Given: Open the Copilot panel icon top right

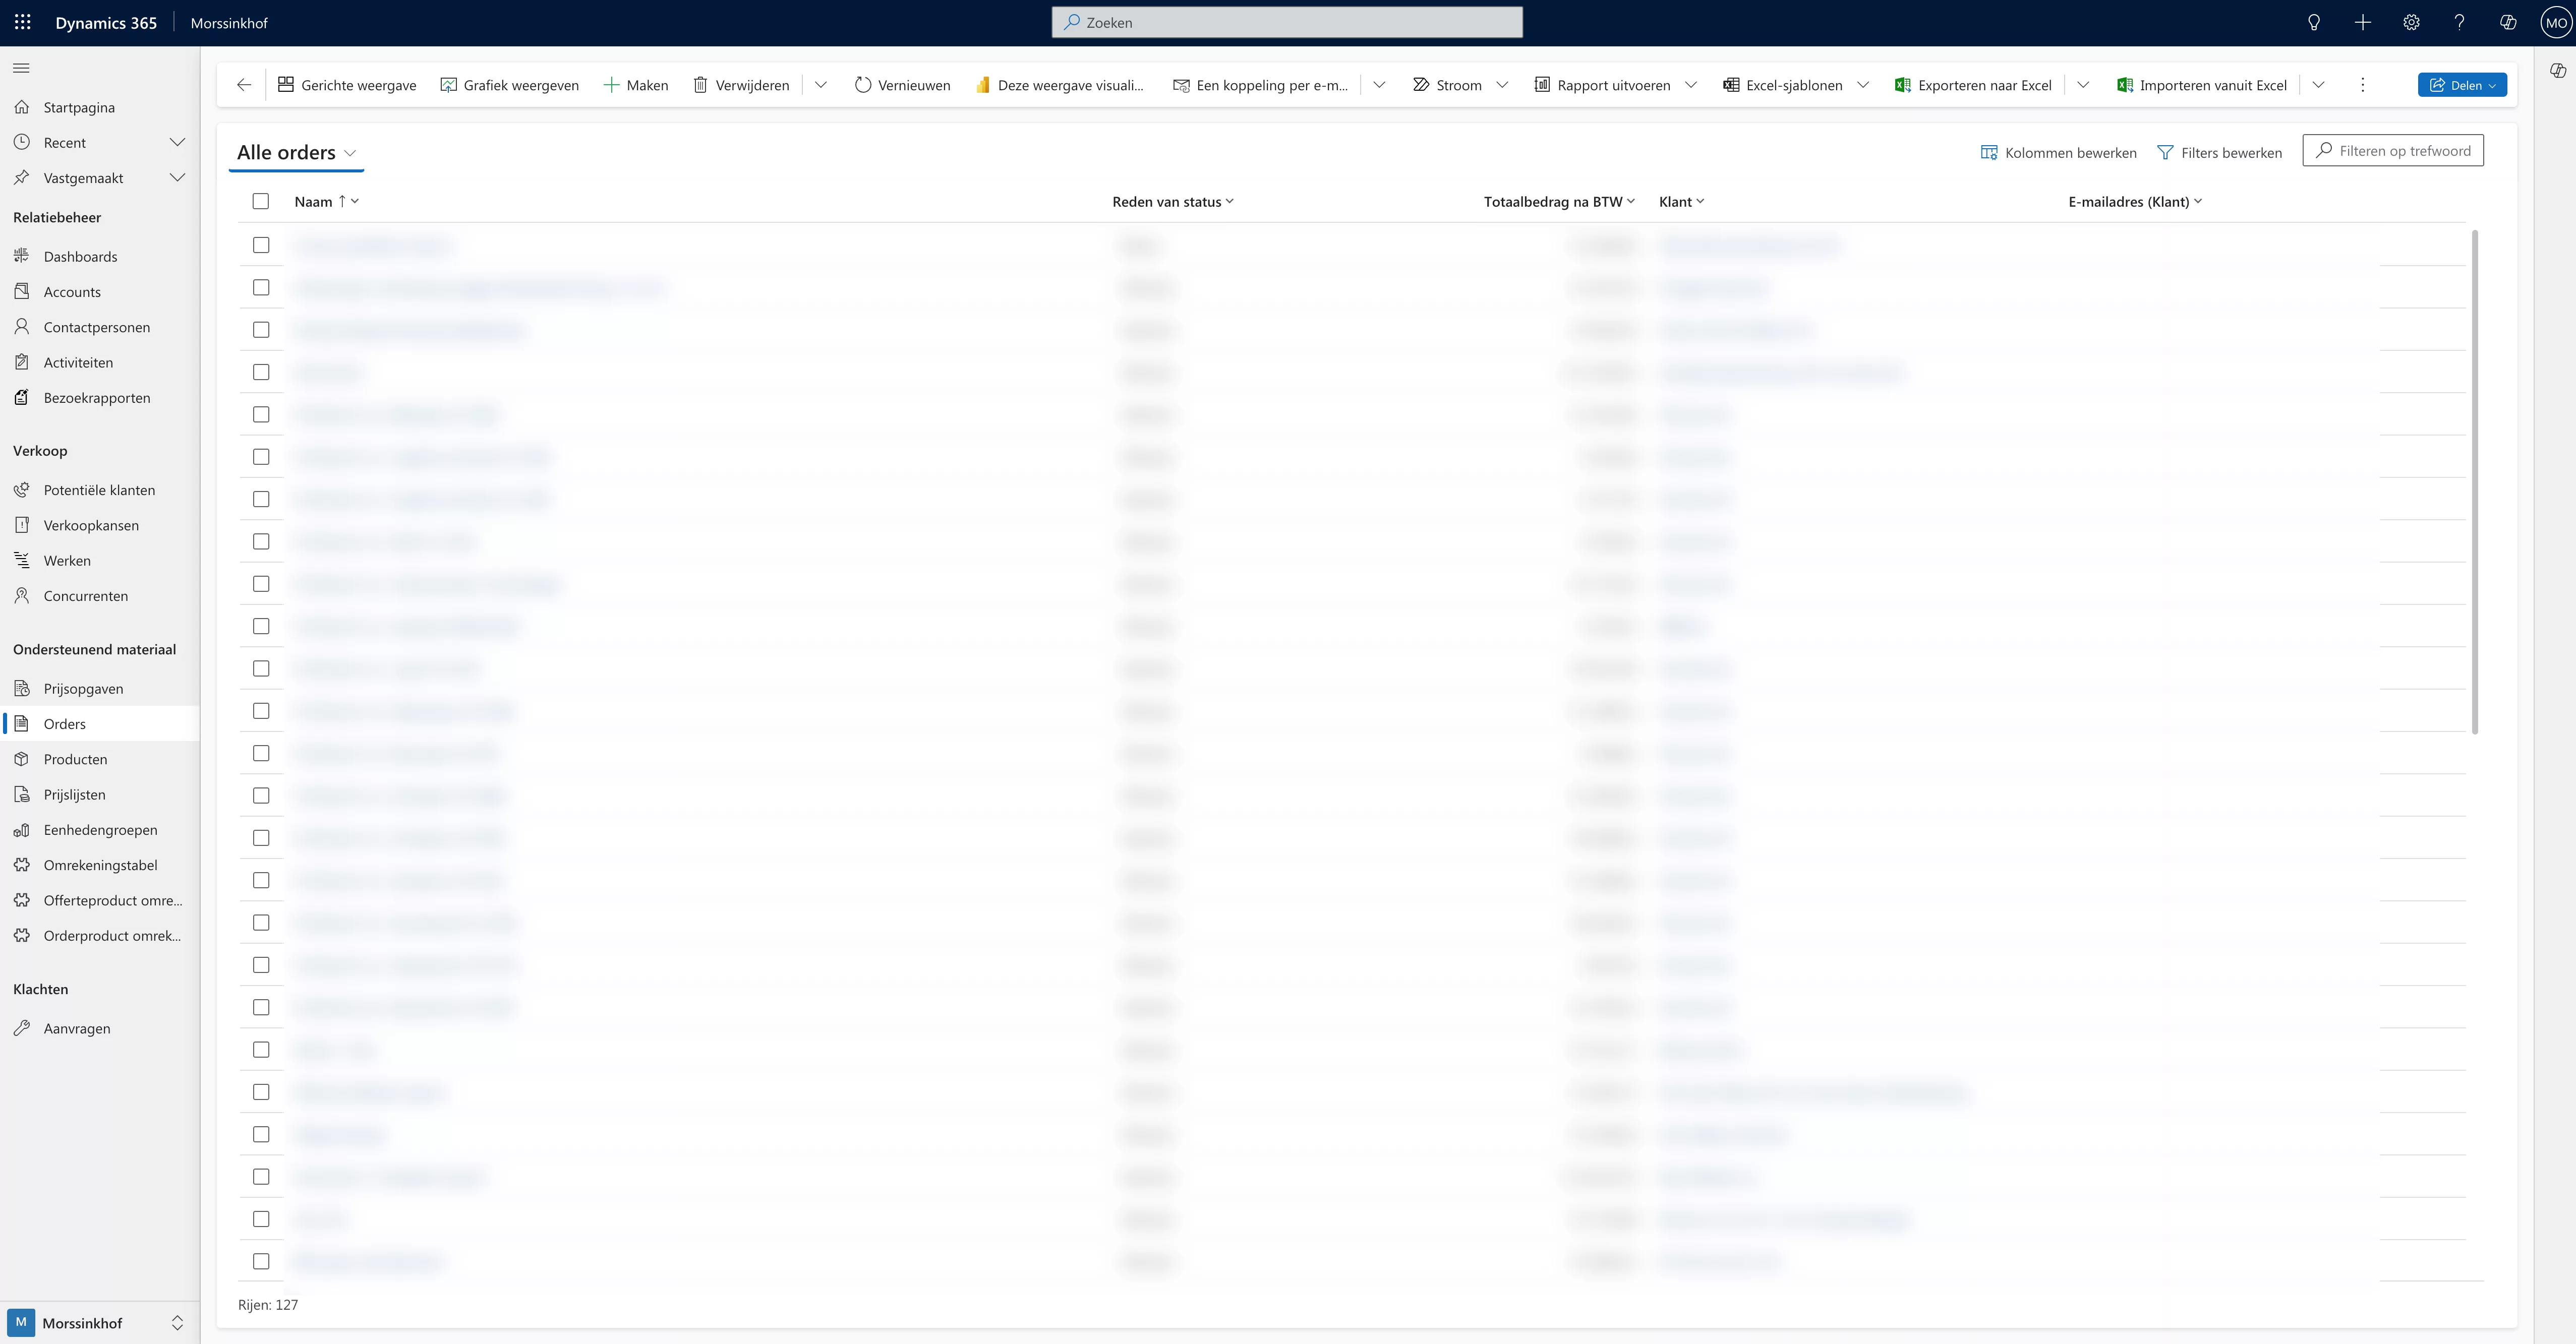Looking at the screenshot, I should click(x=2557, y=70).
